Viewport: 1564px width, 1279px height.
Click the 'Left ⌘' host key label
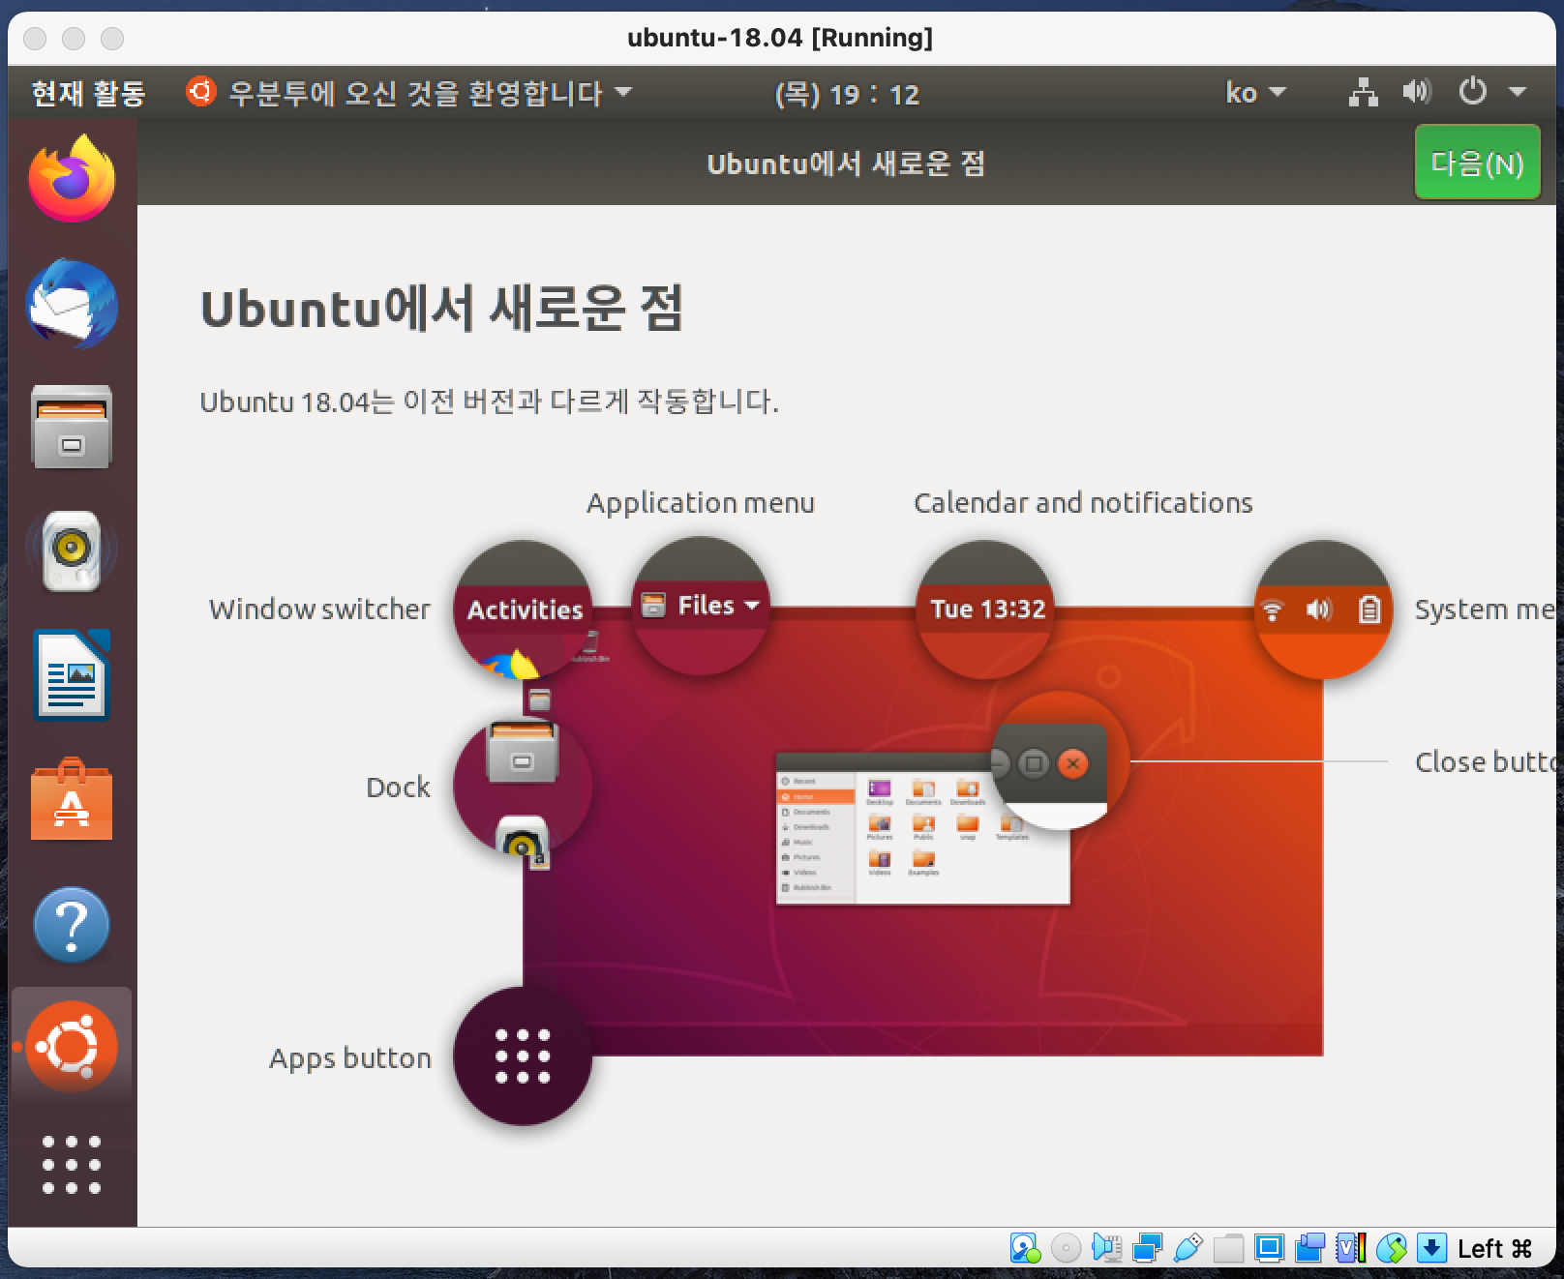click(1494, 1249)
